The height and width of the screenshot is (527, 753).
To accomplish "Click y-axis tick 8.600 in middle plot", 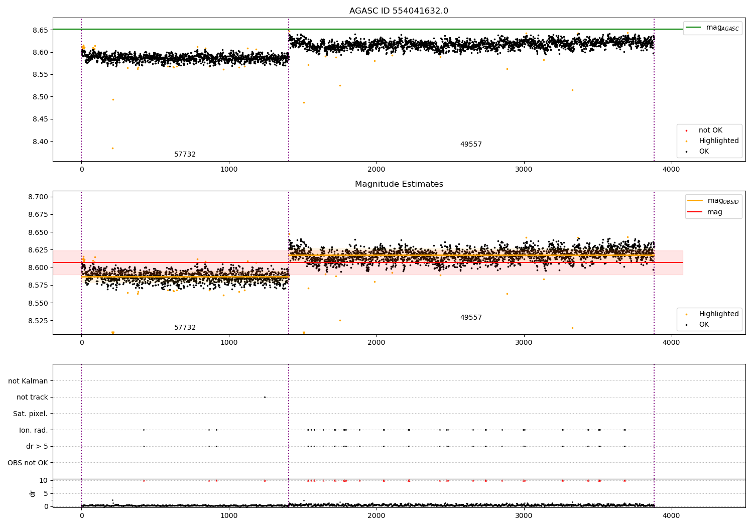I will click(x=38, y=268).
